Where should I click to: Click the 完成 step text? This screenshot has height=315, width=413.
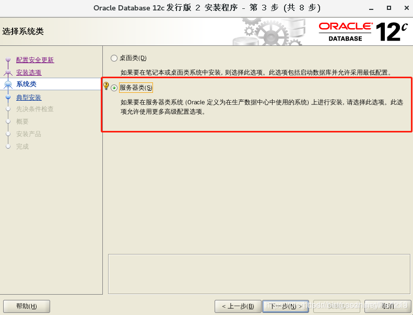[x=22, y=147]
